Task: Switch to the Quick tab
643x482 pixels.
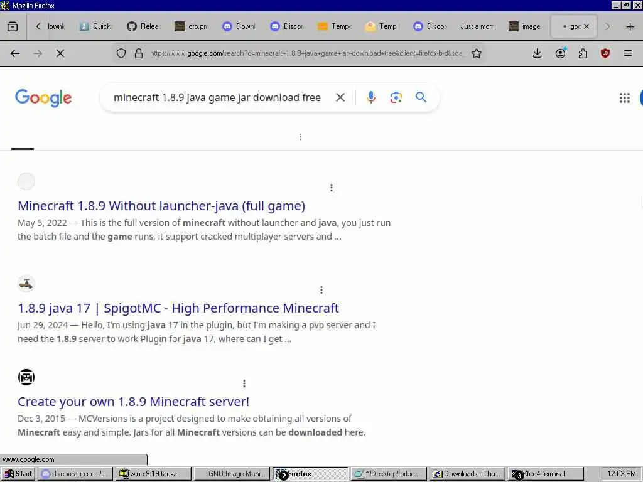Action: [x=95, y=26]
